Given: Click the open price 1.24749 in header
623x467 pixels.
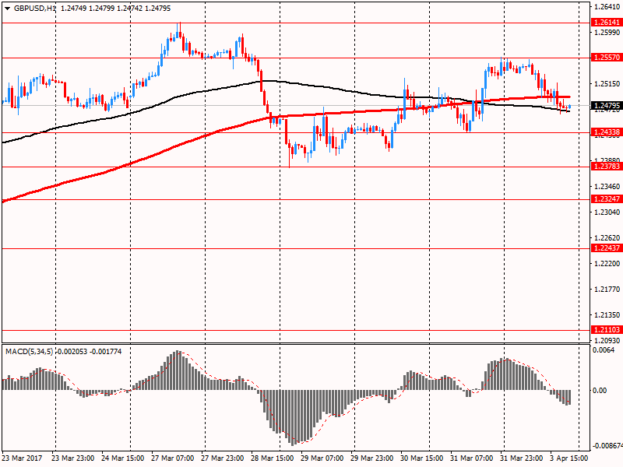Looking at the screenshot, I should 73,9.
